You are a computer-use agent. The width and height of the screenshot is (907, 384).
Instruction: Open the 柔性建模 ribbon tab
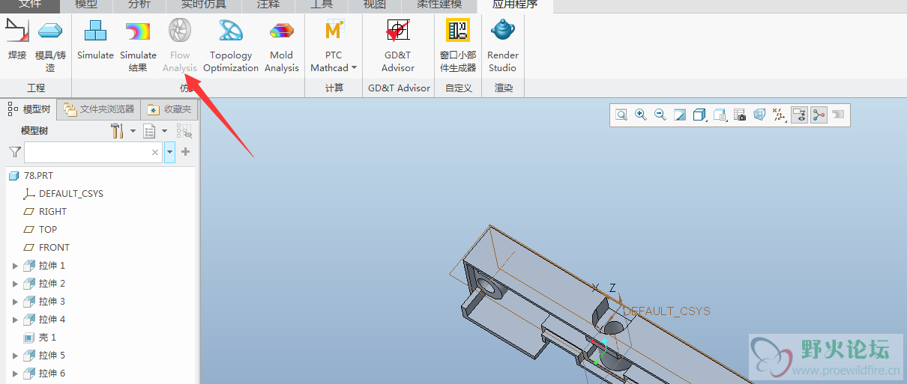(x=439, y=5)
